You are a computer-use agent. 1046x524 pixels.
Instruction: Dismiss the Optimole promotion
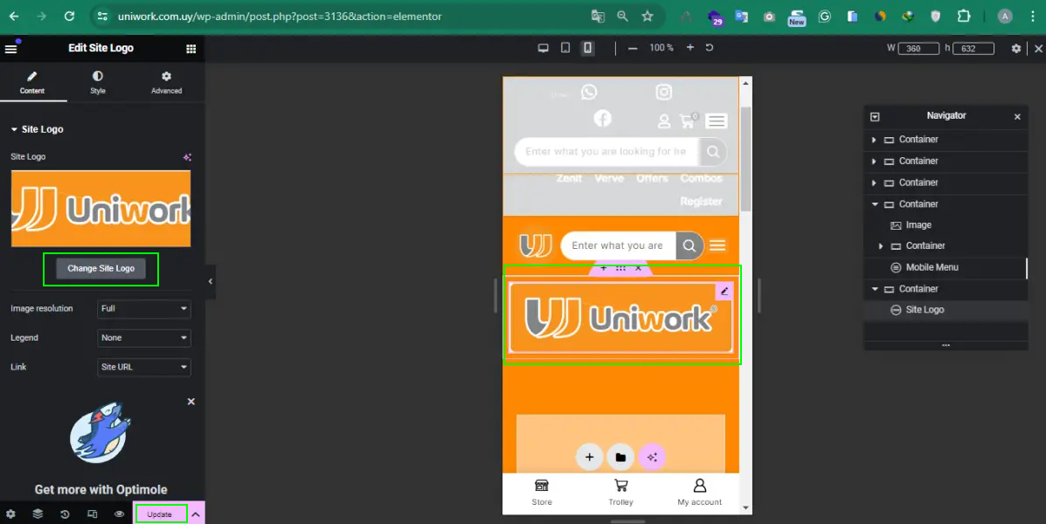coord(190,402)
